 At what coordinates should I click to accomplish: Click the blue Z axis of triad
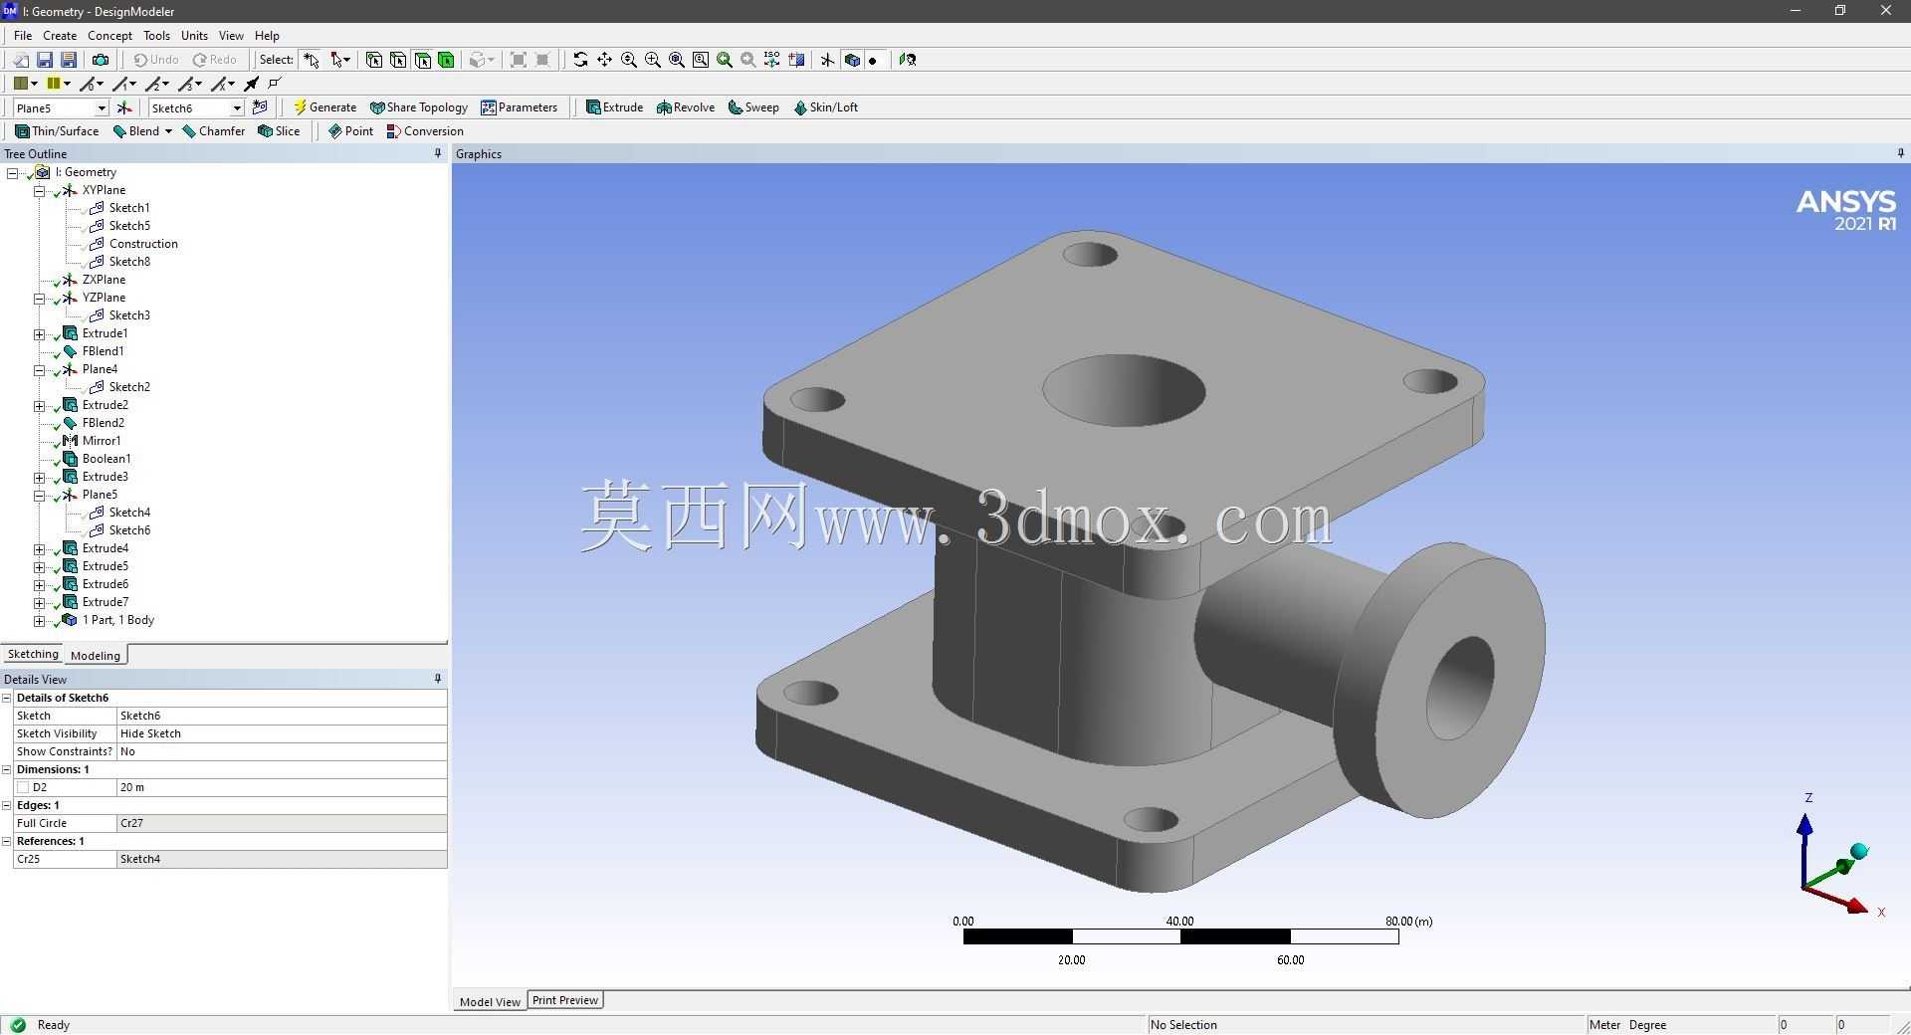coord(1805,848)
